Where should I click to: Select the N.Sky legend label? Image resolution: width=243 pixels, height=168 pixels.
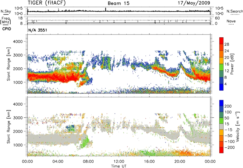(6, 11)
